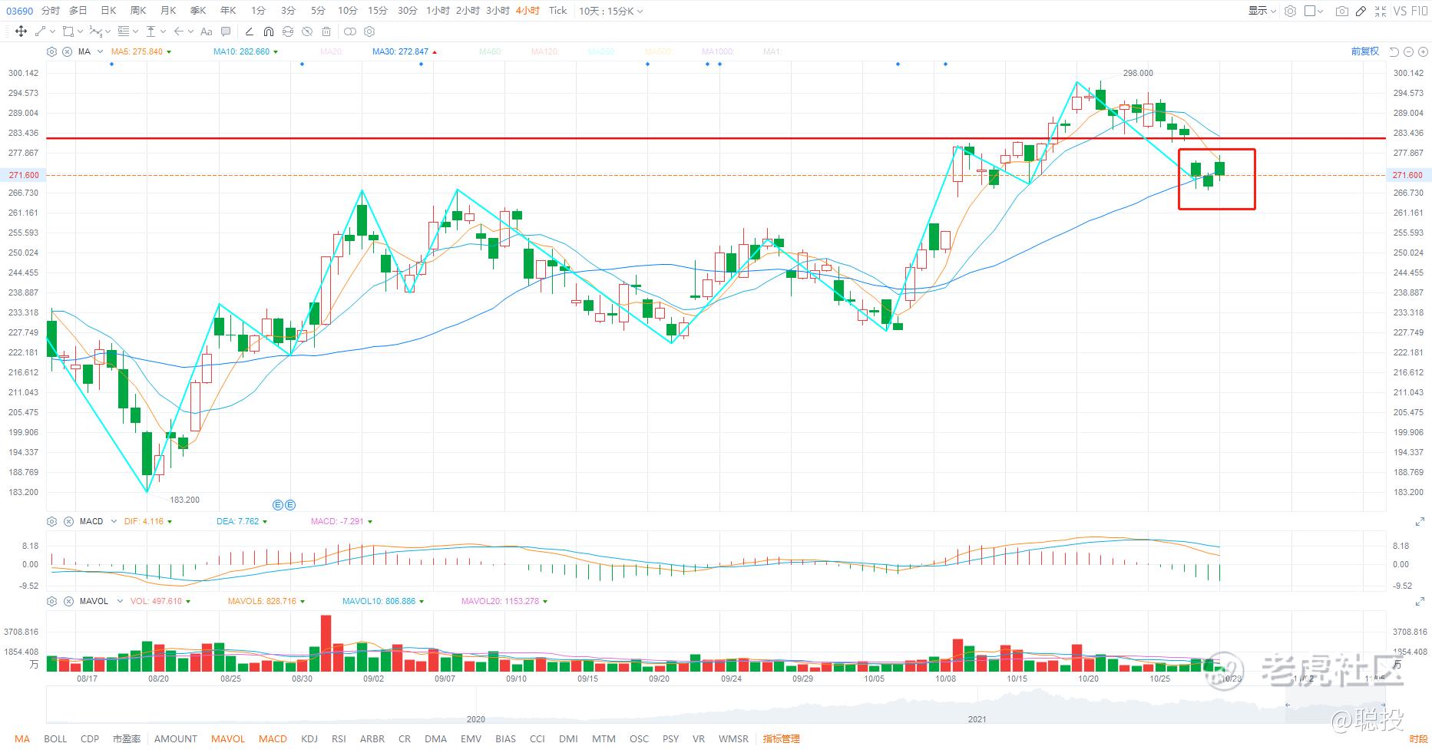Click the 时段 session button
This screenshot has height=753, width=1432.
tap(1418, 738)
